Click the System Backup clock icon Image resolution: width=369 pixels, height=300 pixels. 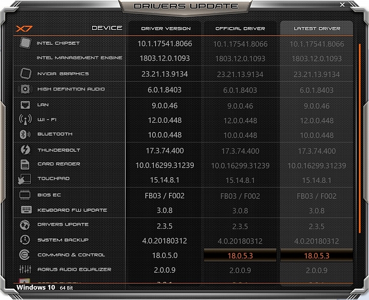click(25, 239)
